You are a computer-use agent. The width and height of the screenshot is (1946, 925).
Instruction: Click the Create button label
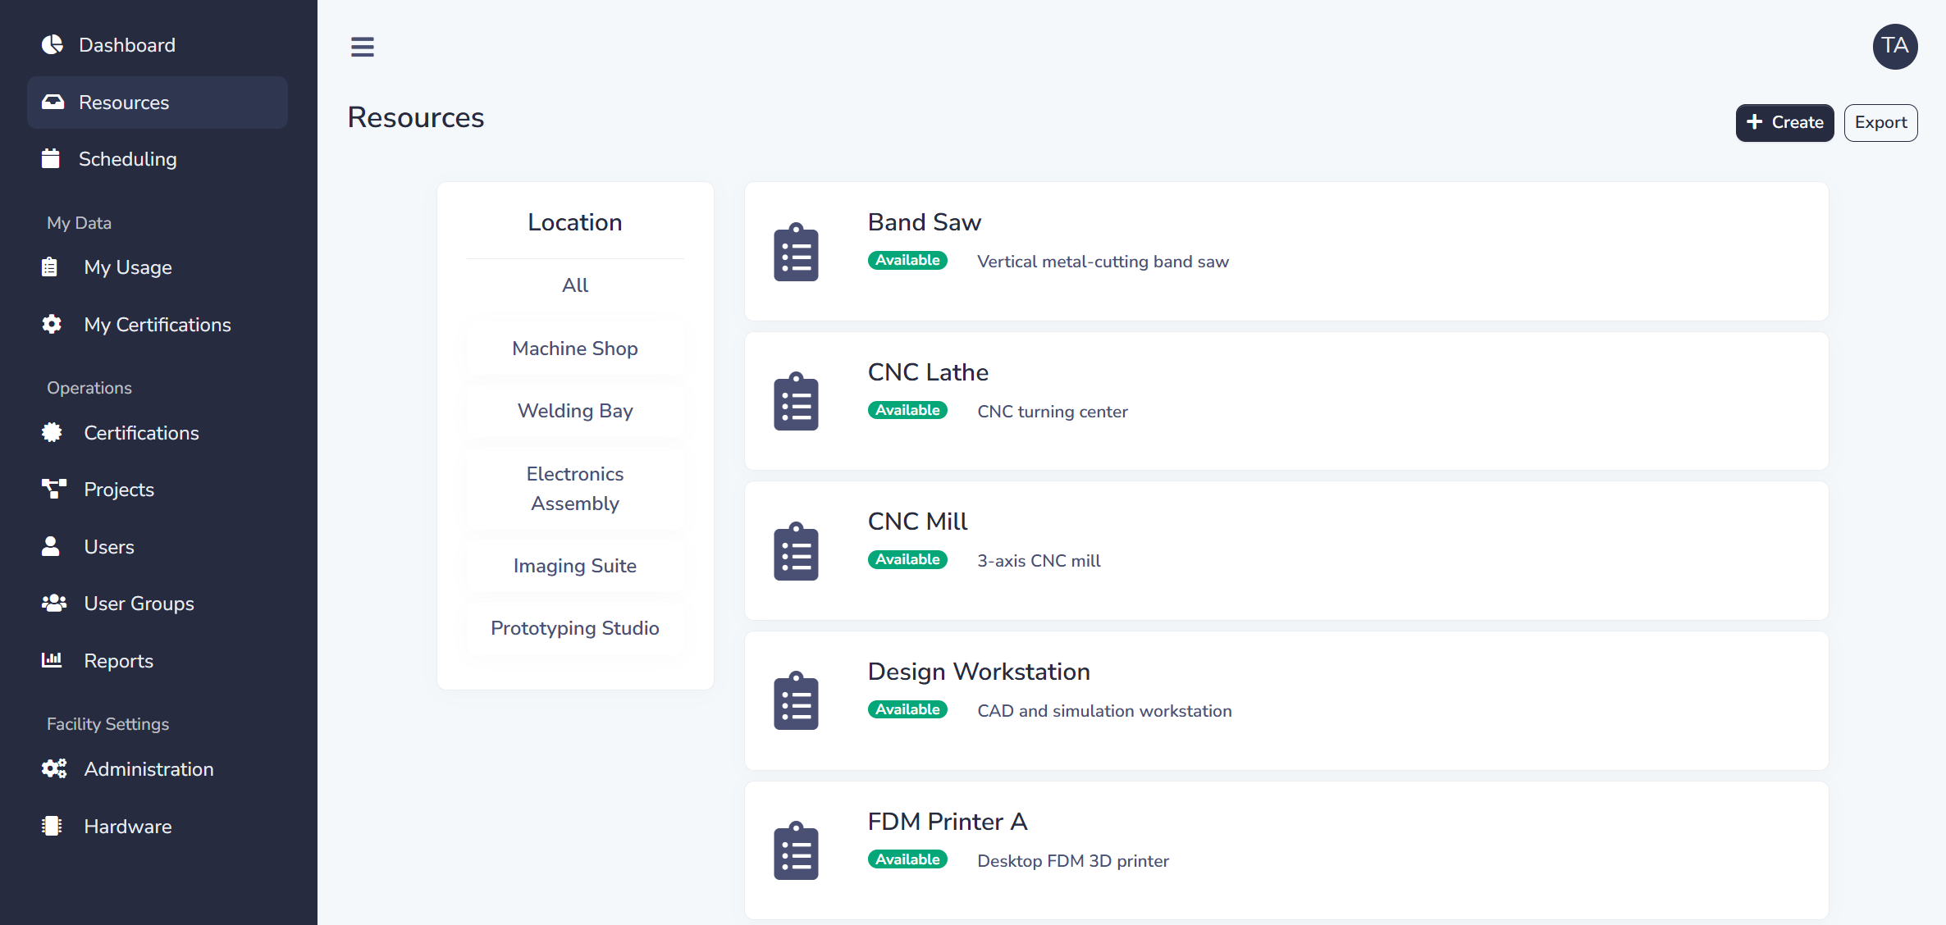[1798, 122]
